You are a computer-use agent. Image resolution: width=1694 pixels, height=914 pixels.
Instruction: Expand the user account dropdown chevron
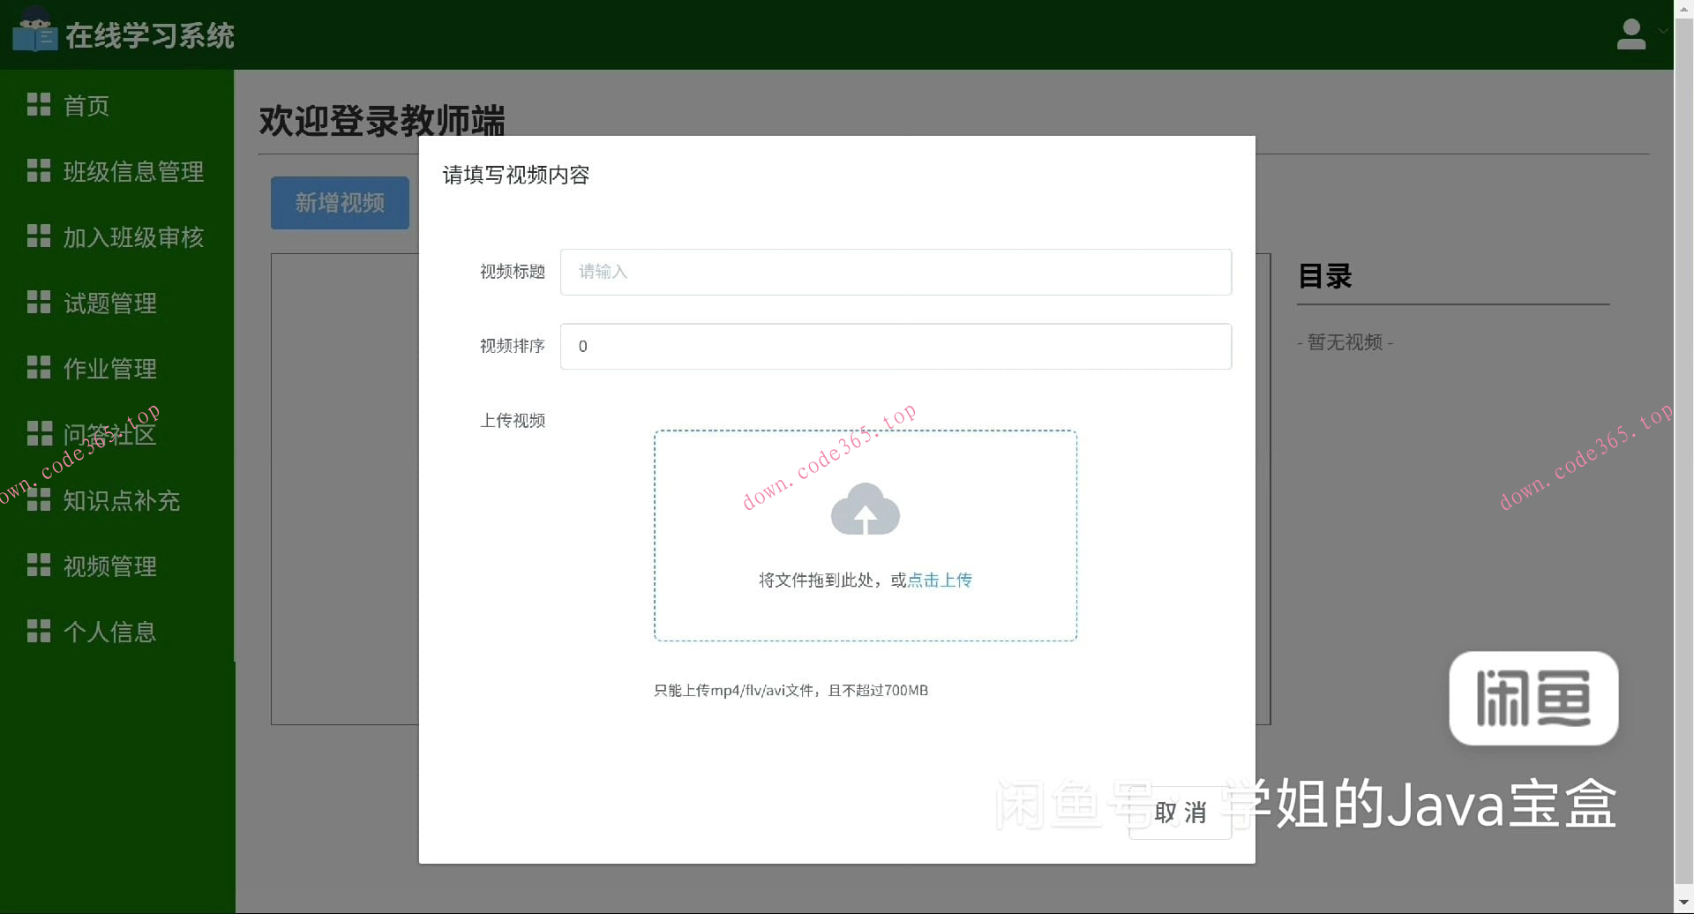(1662, 29)
